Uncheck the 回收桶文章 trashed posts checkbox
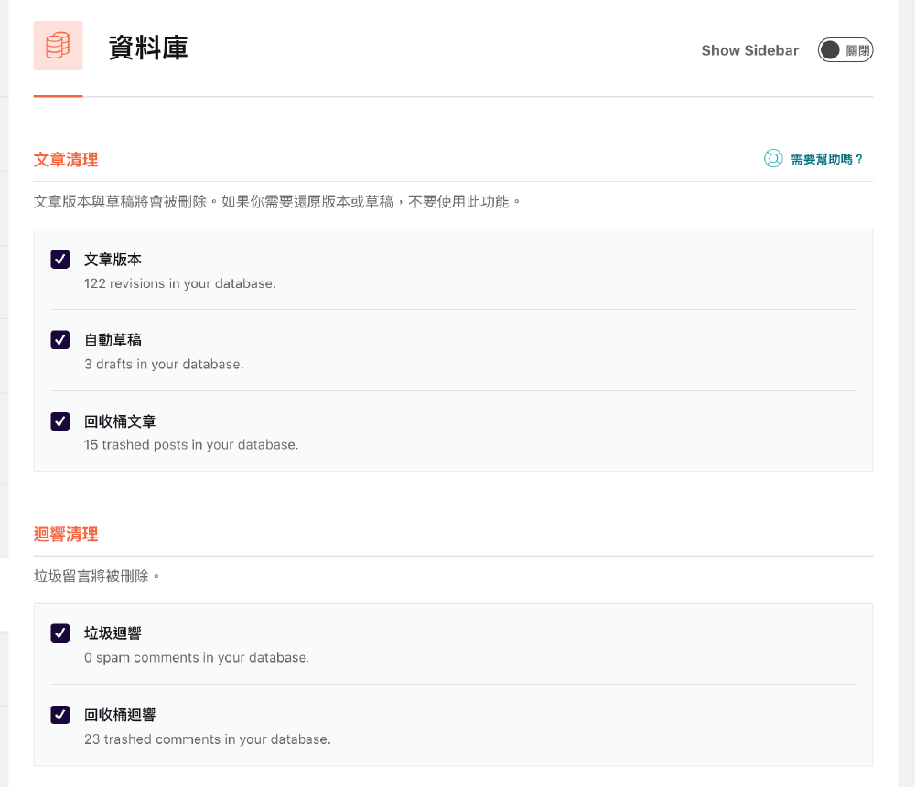Viewport: 915px width, 787px height. (59, 421)
